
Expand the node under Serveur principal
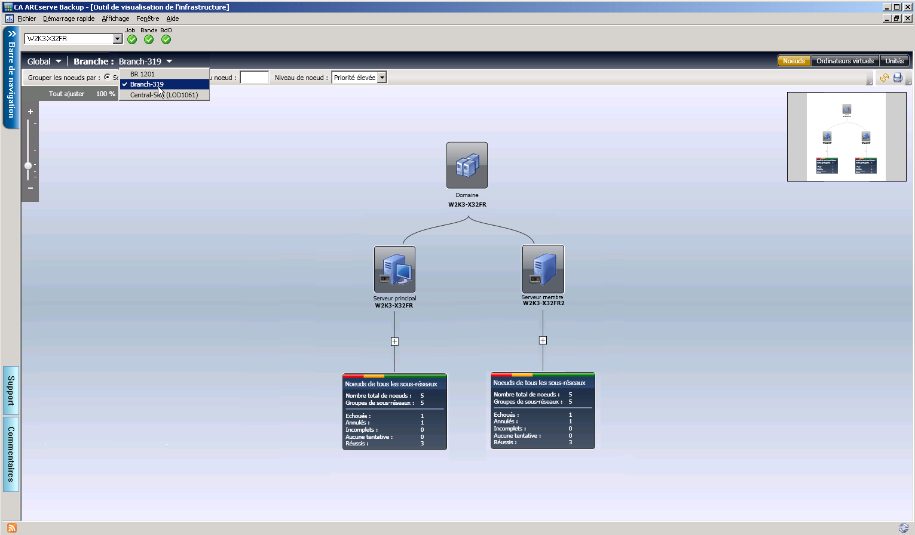394,342
